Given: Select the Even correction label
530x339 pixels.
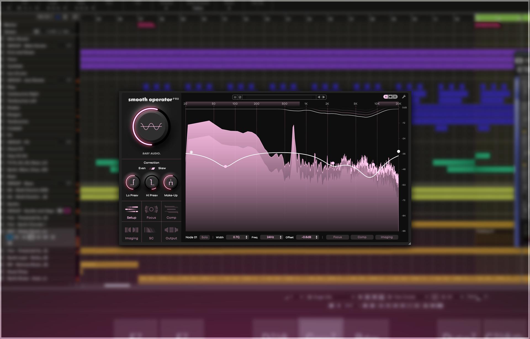Looking at the screenshot, I should (142, 168).
